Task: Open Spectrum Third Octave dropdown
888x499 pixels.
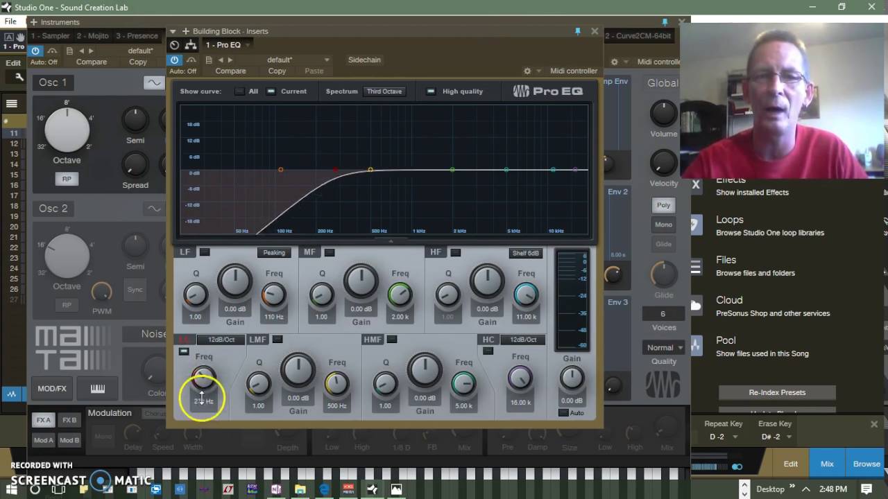Action: 384,91
